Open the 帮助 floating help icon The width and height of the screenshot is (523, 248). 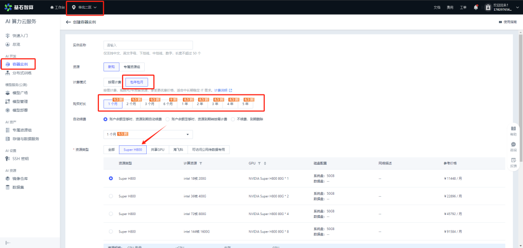513,128
